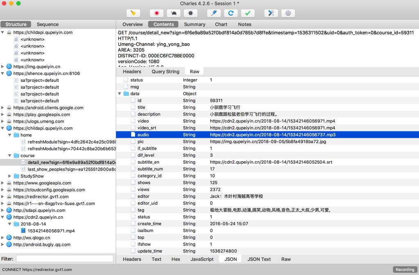Expand the img.qupeiyin.cn host node

point(2,67)
